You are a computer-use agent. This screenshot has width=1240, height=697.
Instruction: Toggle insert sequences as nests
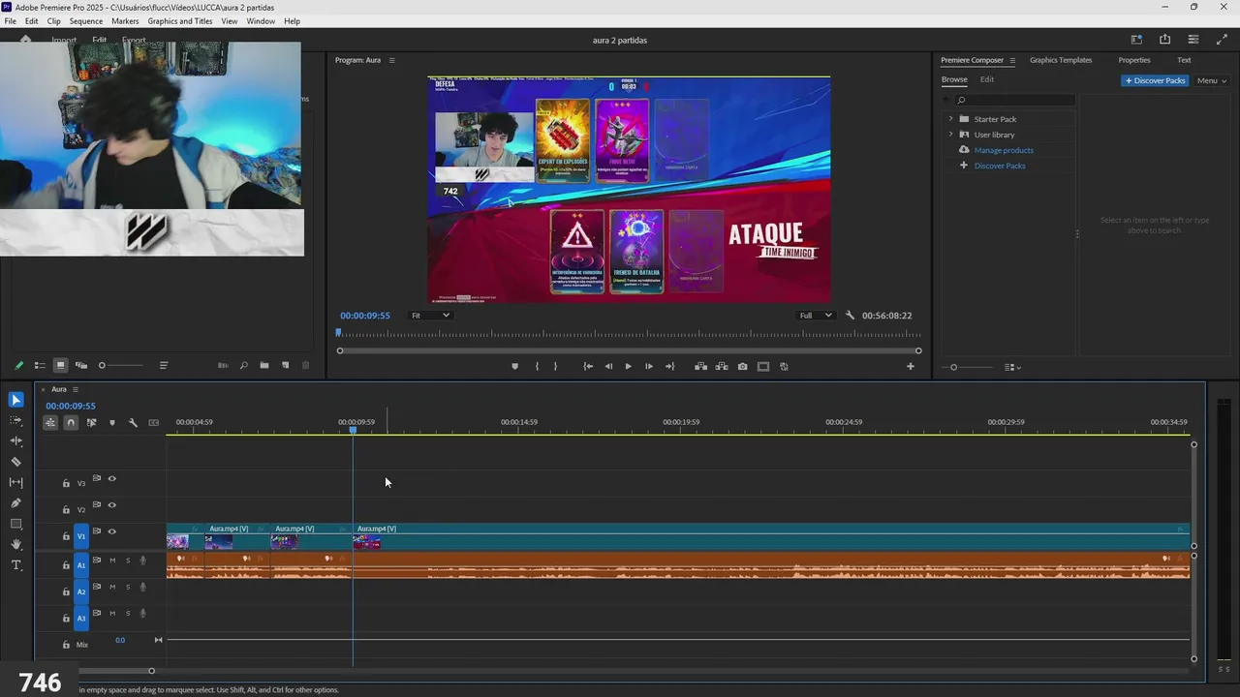pos(50,422)
